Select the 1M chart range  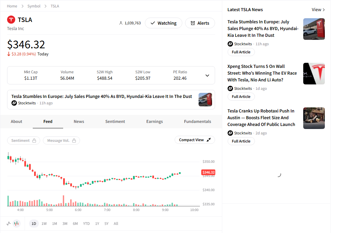tap(55, 224)
